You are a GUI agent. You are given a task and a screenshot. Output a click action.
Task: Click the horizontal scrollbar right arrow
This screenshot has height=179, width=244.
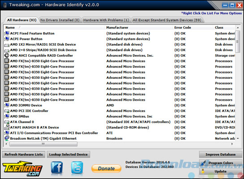232,144
